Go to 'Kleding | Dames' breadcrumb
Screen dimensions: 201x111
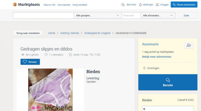click(x=70, y=33)
